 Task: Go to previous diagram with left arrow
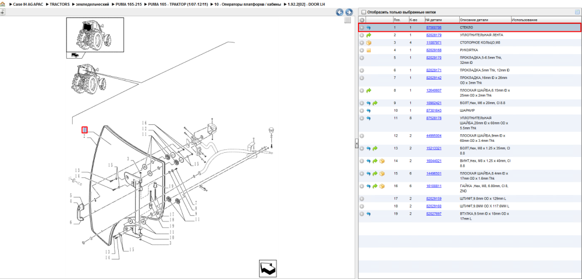[340, 12]
